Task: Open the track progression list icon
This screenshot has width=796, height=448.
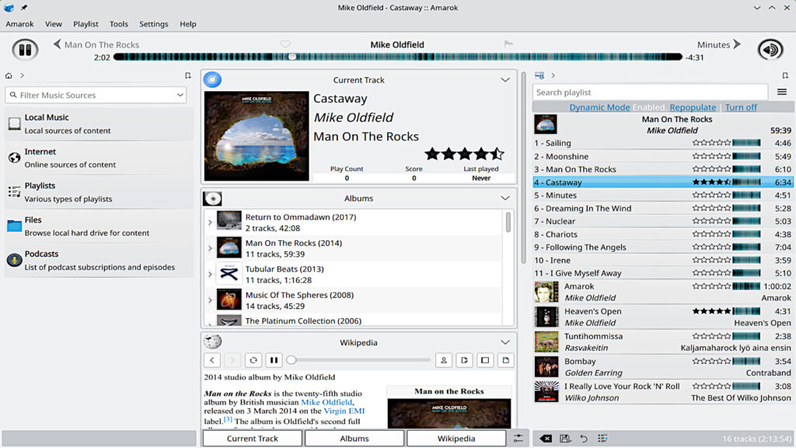Action: [x=602, y=439]
